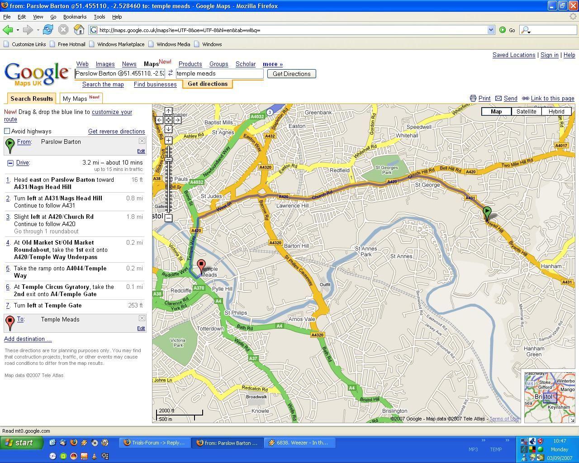Pan the map south with the down arrow

pos(168,129)
